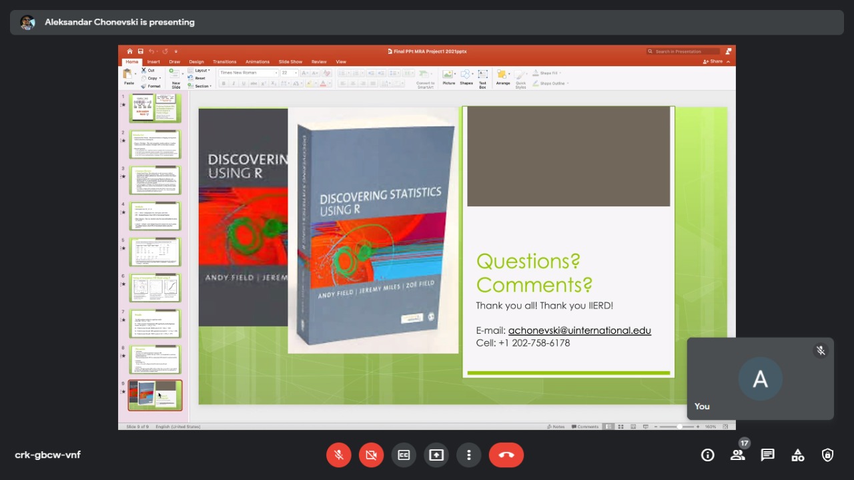Select your self-view tile labeled You
The width and height of the screenshot is (854, 480).
[x=761, y=379]
